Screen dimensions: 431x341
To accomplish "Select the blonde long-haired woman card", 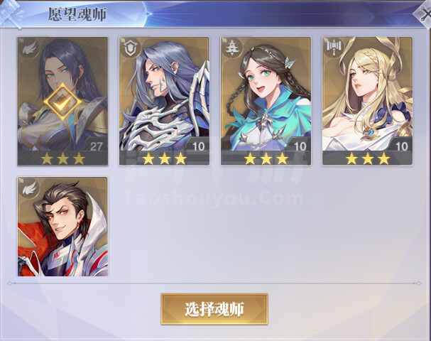I will coord(368,101).
